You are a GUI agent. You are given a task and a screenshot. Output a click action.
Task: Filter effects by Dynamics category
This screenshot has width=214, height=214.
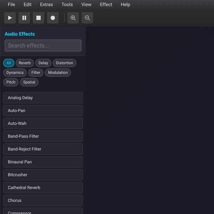(x=15, y=72)
